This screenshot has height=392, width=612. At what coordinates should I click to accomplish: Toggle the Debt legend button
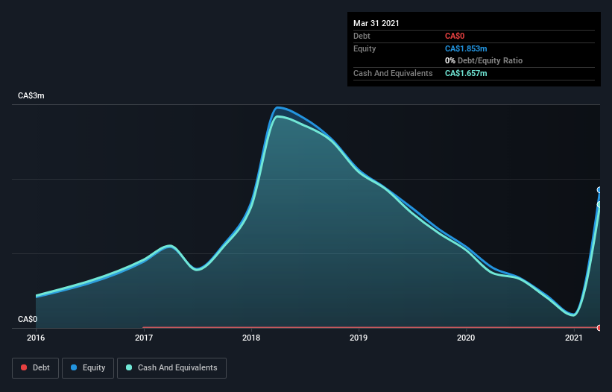[x=35, y=368]
